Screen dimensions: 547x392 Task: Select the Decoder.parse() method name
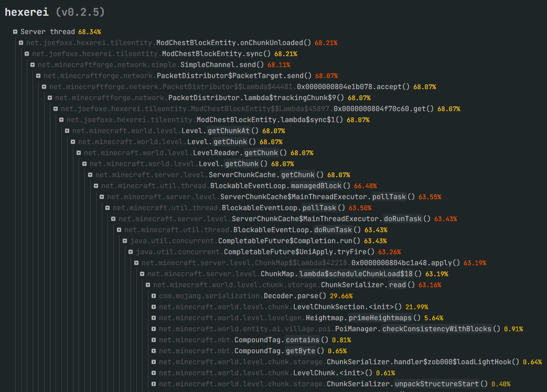(295, 296)
